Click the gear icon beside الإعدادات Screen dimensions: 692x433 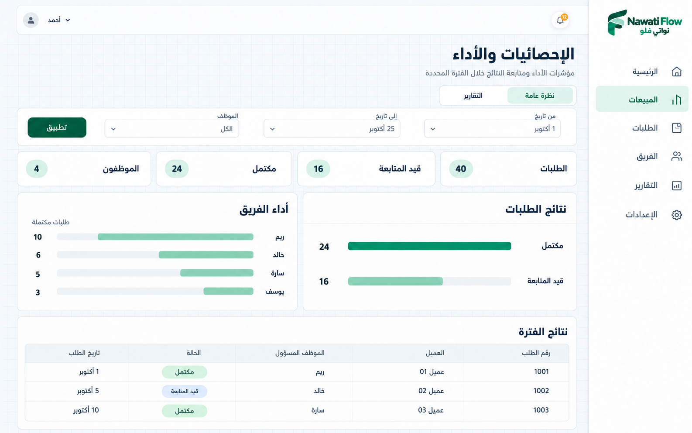pos(677,215)
